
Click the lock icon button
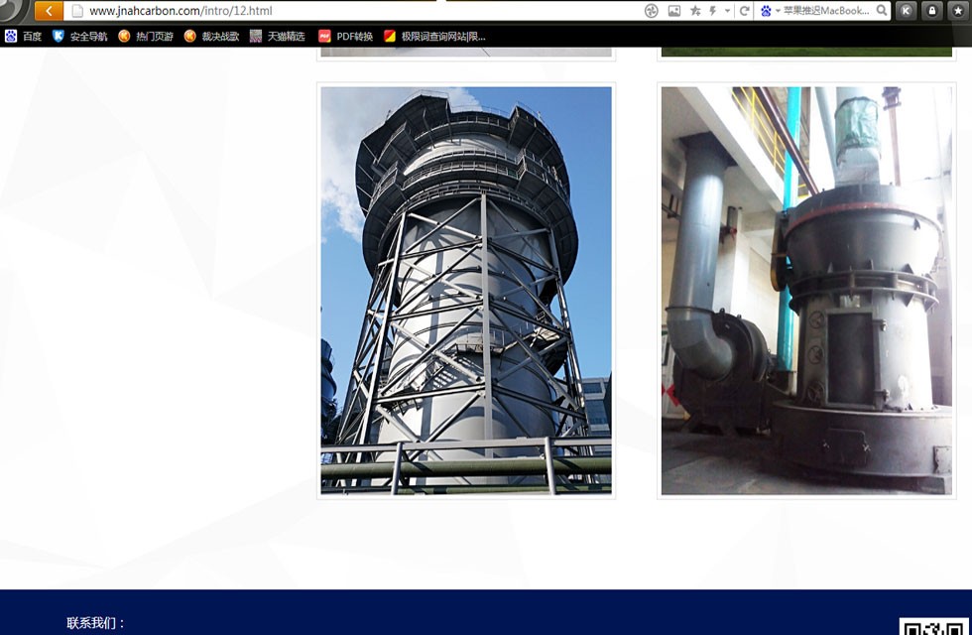[x=931, y=11]
